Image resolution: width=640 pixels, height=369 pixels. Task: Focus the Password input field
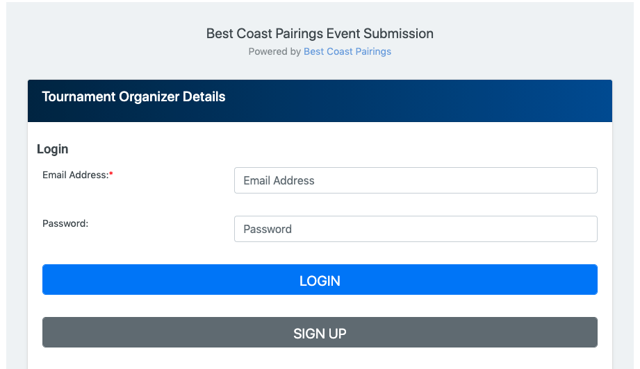[416, 229]
